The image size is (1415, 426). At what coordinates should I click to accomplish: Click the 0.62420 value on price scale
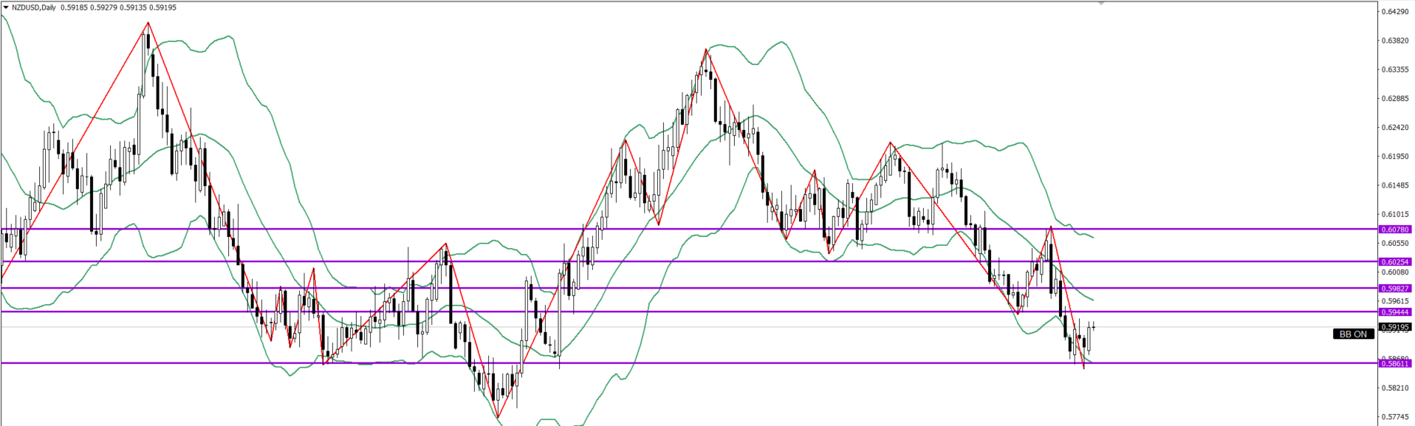tap(1394, 128)
